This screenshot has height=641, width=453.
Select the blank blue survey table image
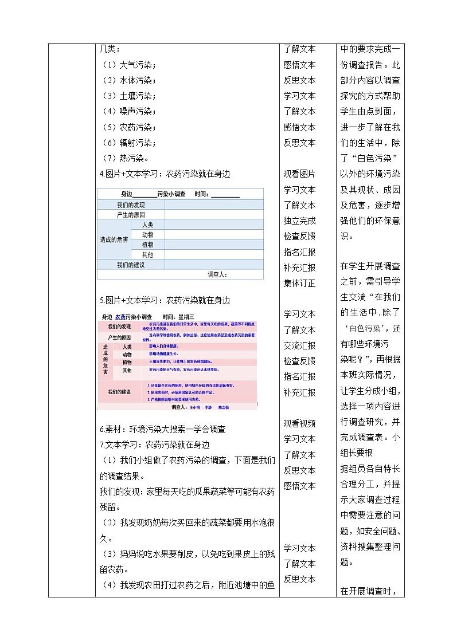pyautogui.click(x=181, y=234)
